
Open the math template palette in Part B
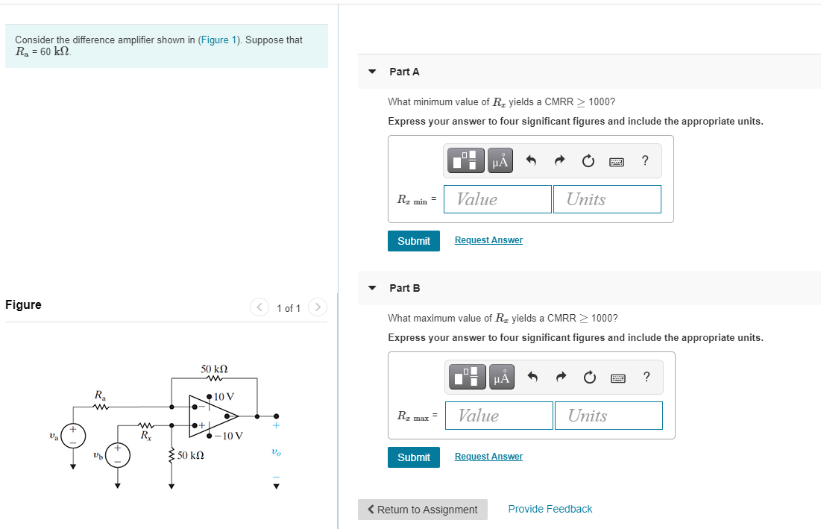(467, 377)
